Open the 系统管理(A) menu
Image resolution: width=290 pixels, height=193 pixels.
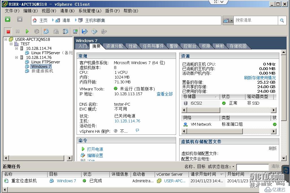coord(90,11)
